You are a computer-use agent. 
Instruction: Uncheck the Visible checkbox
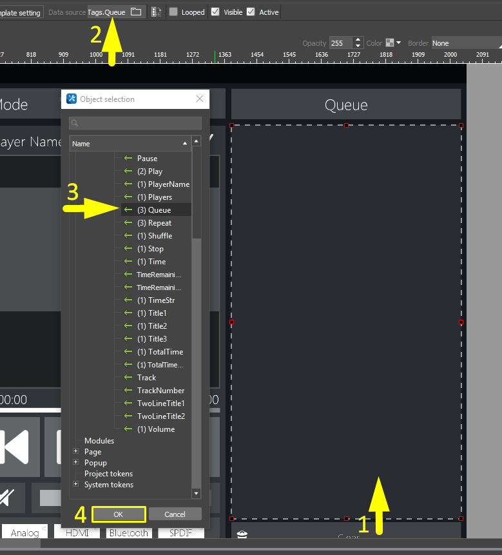(215, 12)
